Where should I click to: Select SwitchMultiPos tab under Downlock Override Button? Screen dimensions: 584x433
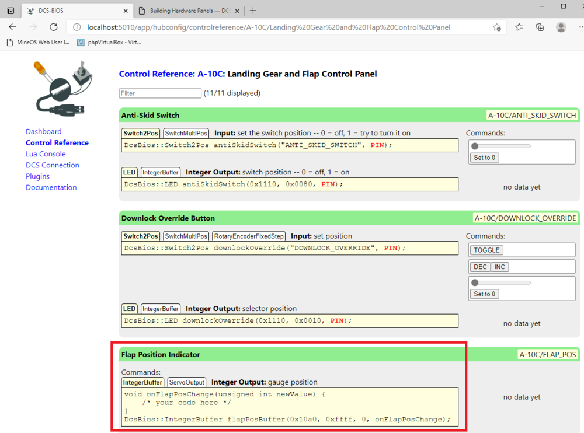click(186, 236)
